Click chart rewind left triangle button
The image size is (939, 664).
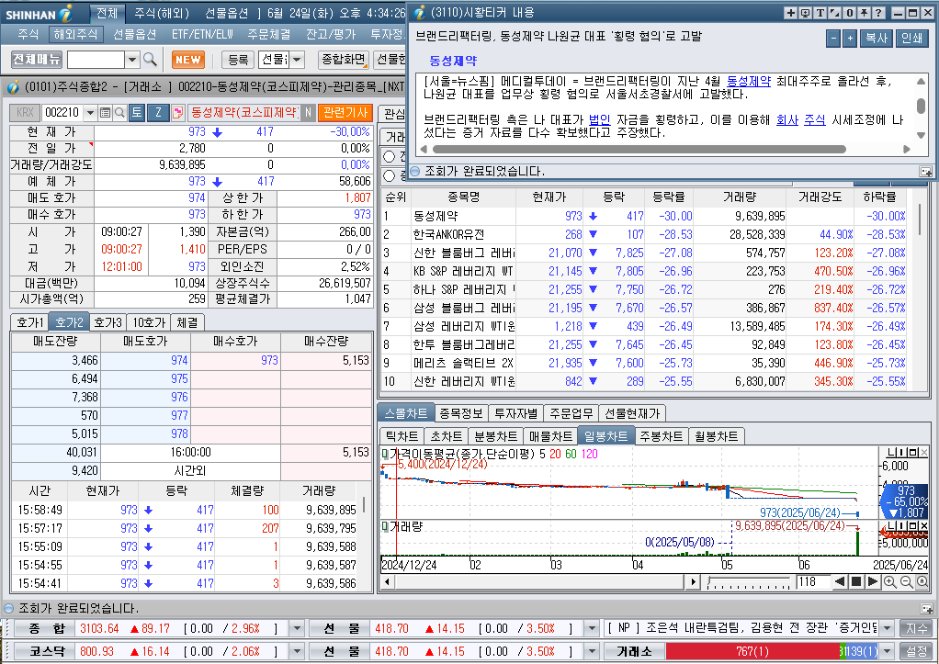tap(840, 581)
